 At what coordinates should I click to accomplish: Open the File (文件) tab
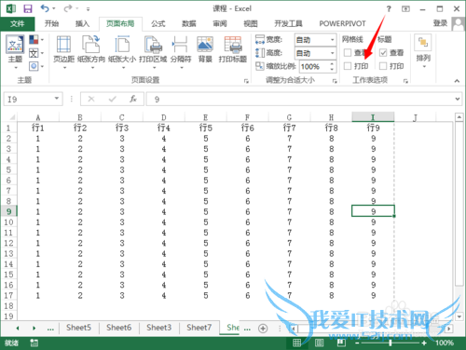(17, 23)
